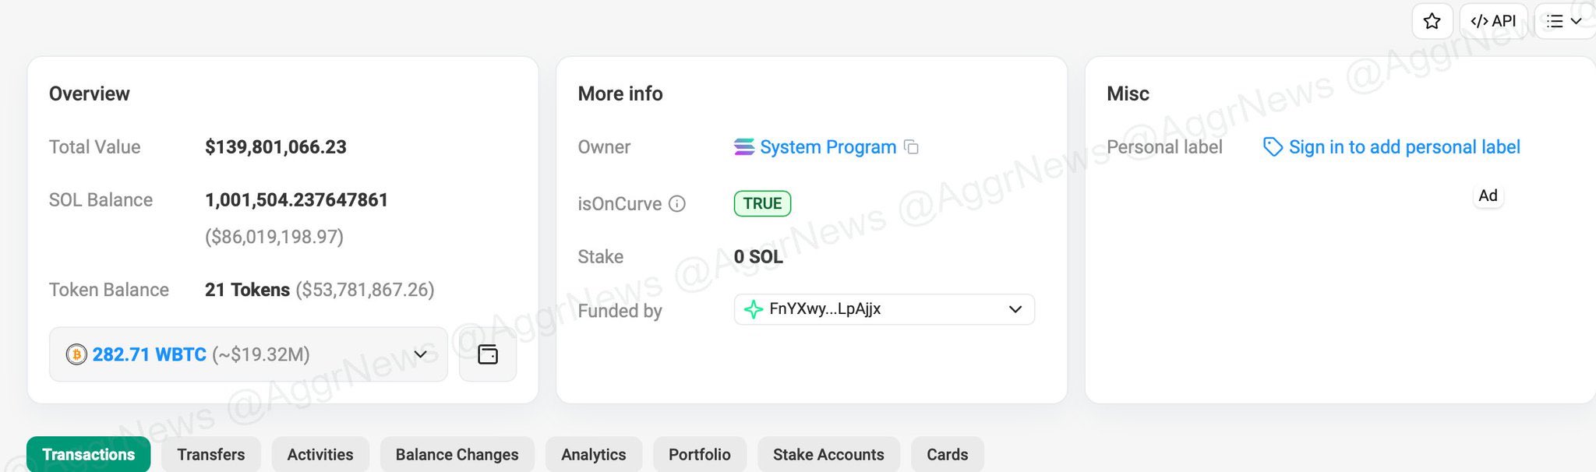
Task: Click the isOnCurve info icon
Action: point(677,204)
